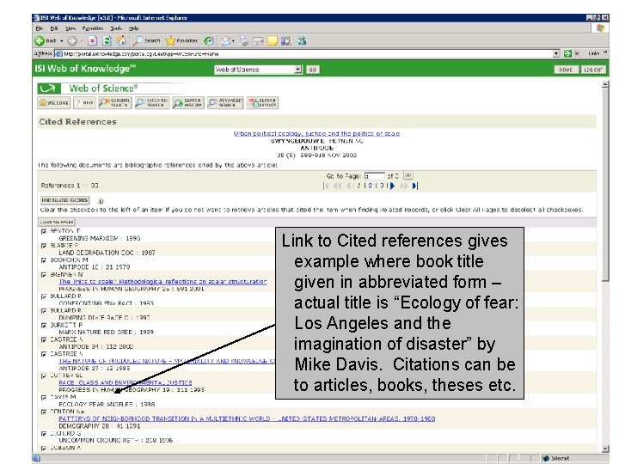
Task: Open the Favorites star icon
Action: (170, 40)
